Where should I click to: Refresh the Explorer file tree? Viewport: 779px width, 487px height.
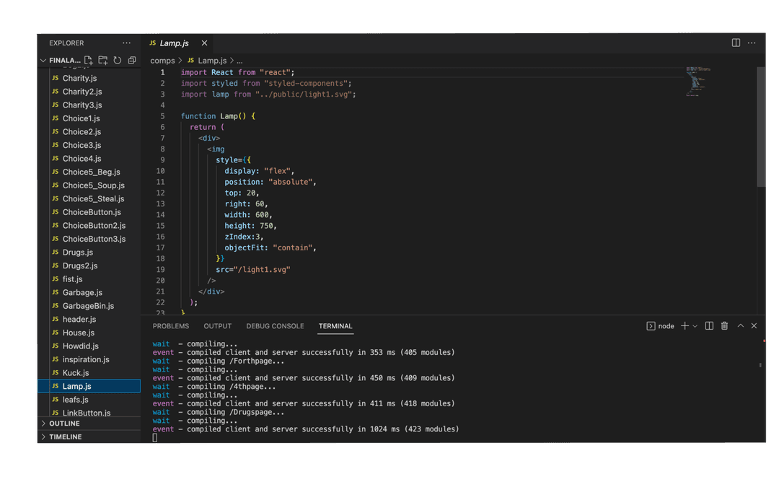tap(117, 61)
